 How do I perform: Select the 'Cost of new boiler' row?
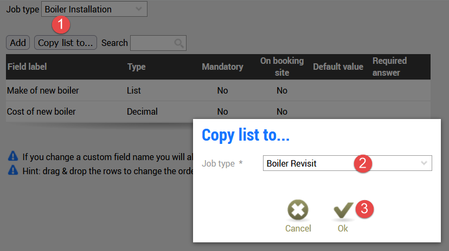click(41, 112)
